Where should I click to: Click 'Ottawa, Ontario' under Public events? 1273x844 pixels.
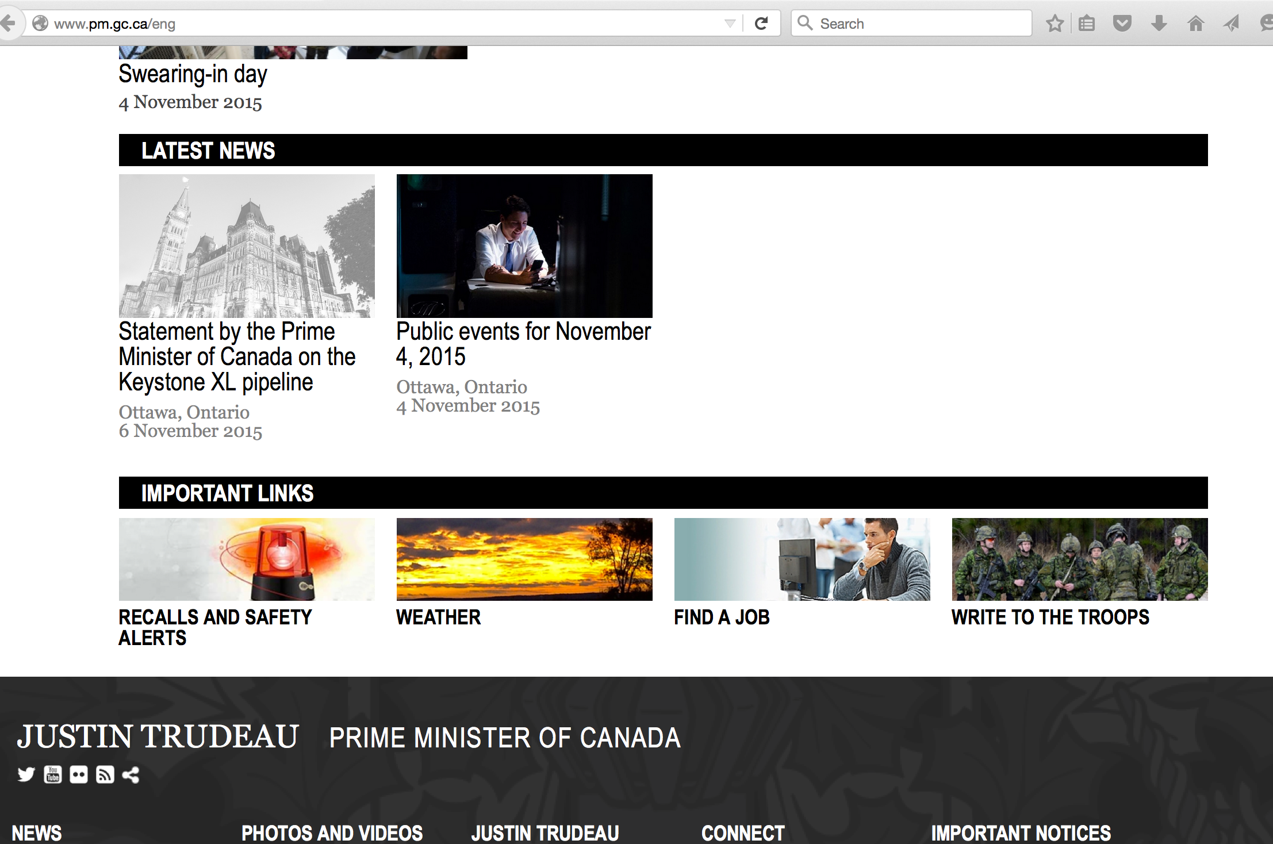tap(462, 387)
